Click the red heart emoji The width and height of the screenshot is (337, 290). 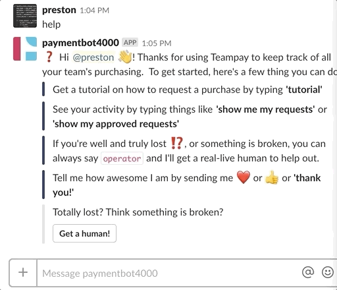point(244,177)
